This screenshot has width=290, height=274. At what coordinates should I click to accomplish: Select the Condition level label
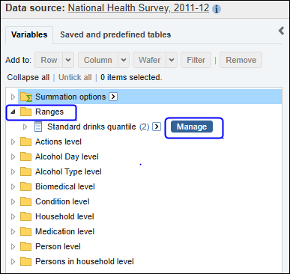point(62,201)
